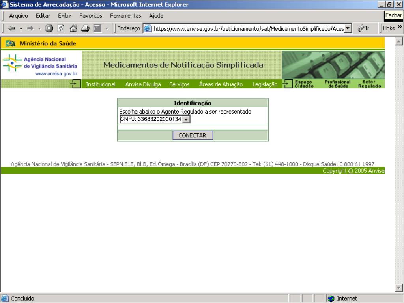404x303 pixels.
Task: Click the Refresh page icon
Action: (61, 28)
